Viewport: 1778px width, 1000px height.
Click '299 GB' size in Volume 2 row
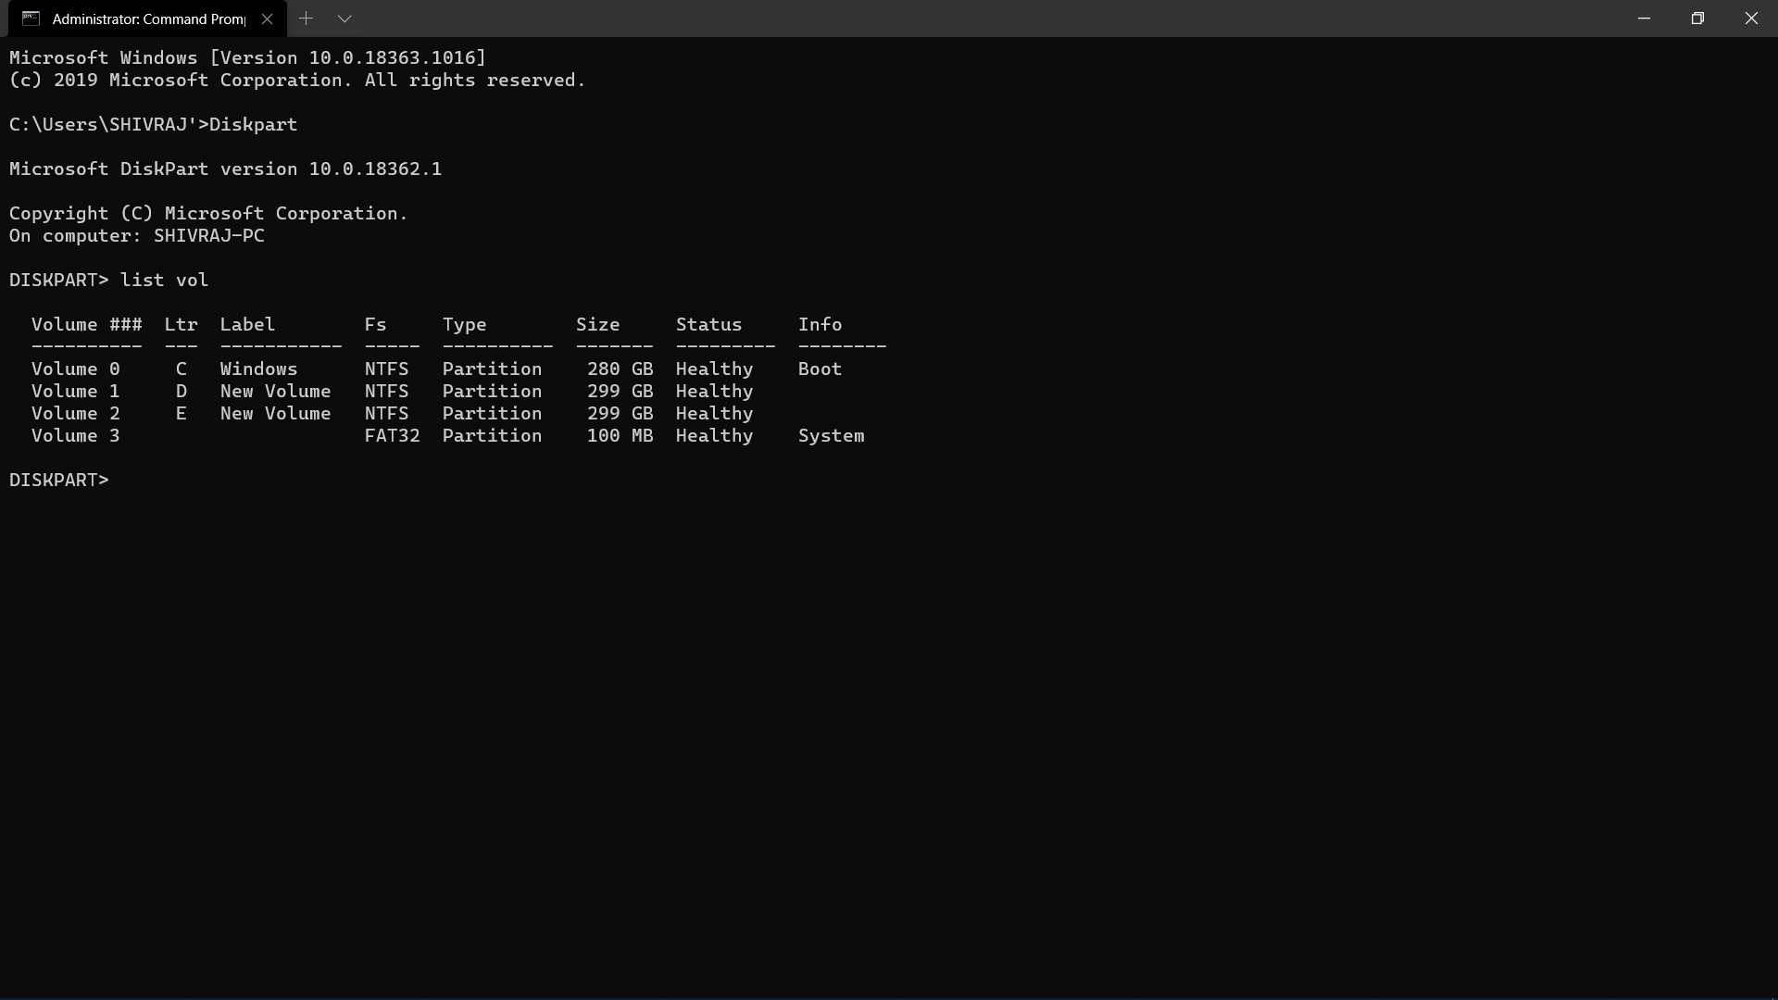pyautogui.click(x=620, y=413)
